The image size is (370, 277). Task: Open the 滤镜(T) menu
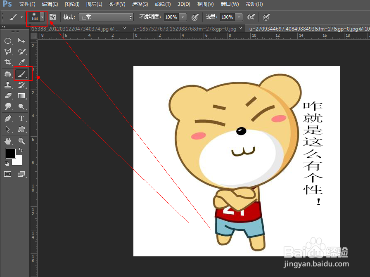pos(163,4)
